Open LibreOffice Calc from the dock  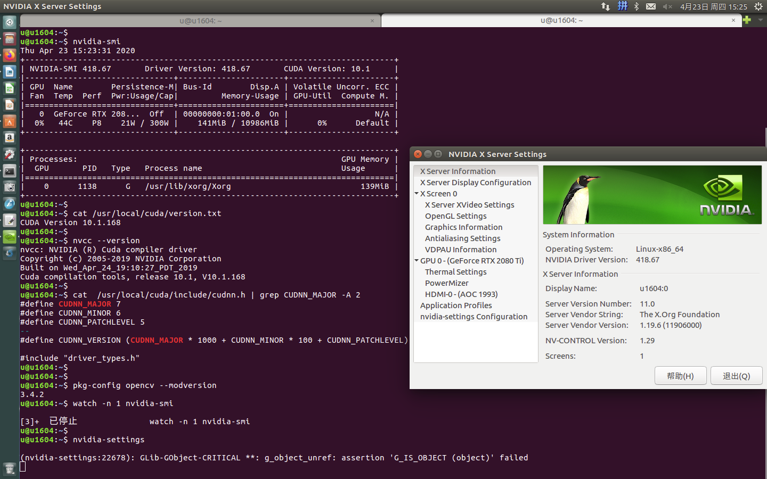10,88
